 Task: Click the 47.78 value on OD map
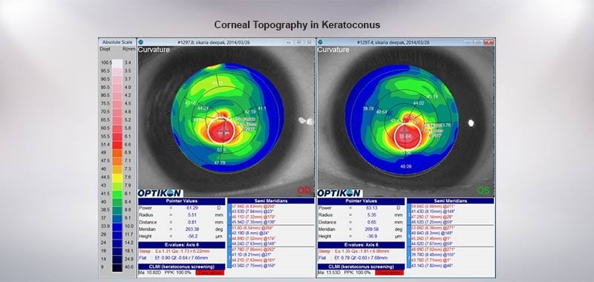(x=220, y=163)
